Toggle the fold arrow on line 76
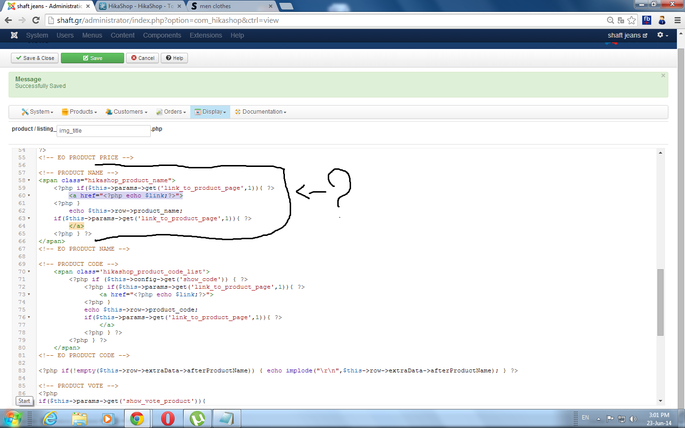Screen dimensions: 685x428 coord(29,318)
